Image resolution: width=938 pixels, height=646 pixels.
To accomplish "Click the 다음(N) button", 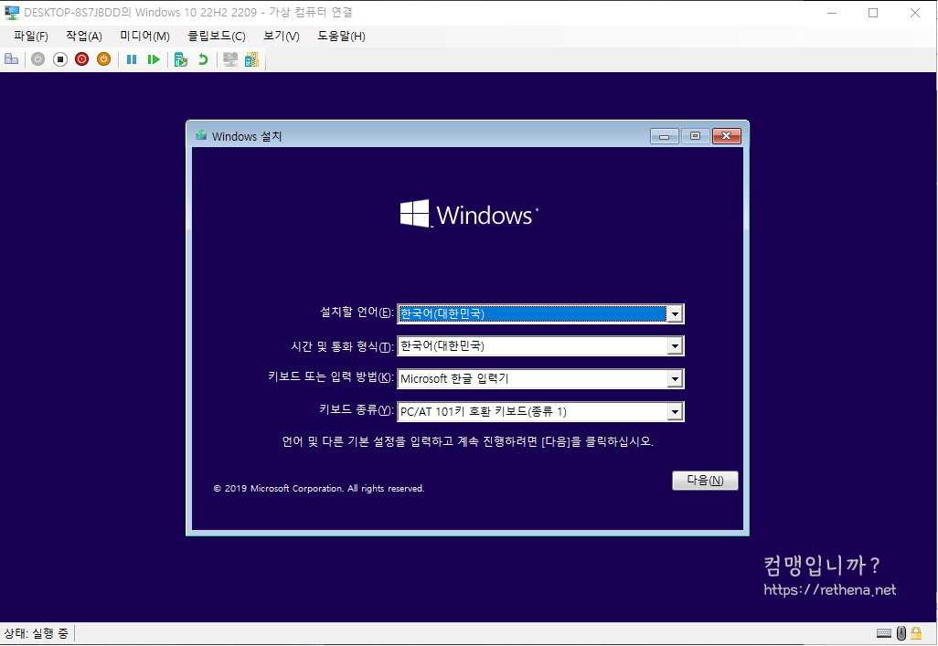I will (705, 481).
